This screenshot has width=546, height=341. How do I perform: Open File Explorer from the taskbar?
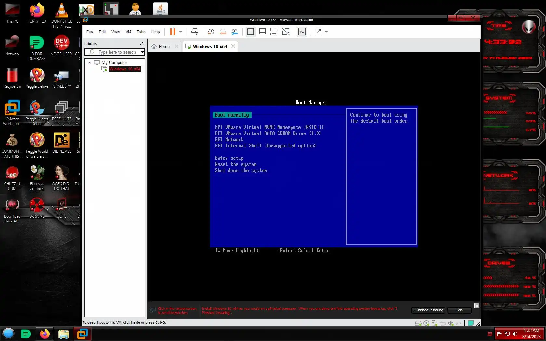tap(64, 334)
